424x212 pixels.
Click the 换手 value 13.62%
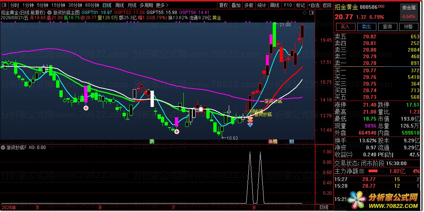coord(368,140)
